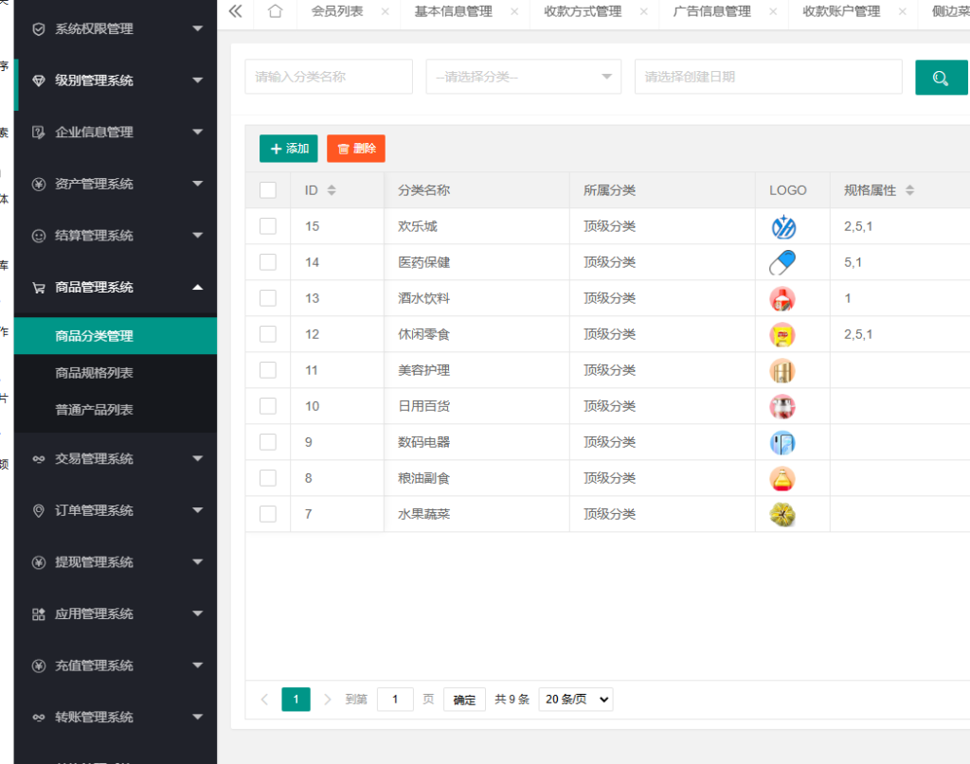970x764 pixels.
Task: Click the 资产管理系统 yen icon
Action: [x=39, y=184]
